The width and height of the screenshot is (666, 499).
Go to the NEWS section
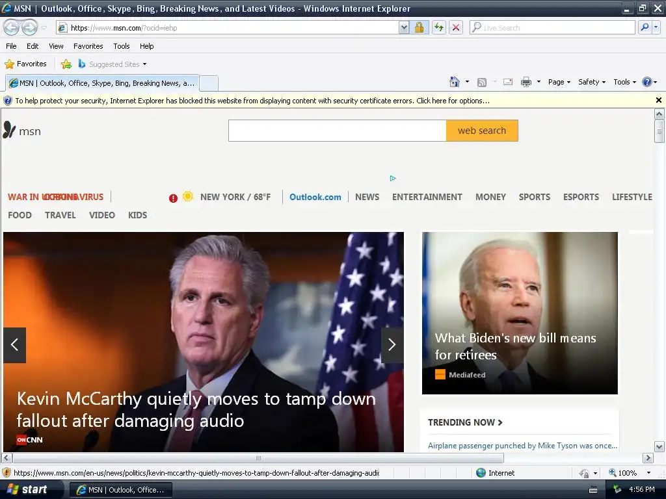click(367, 197)
